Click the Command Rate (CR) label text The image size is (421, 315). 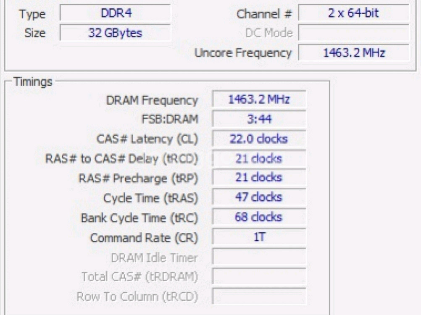point(144,238)
